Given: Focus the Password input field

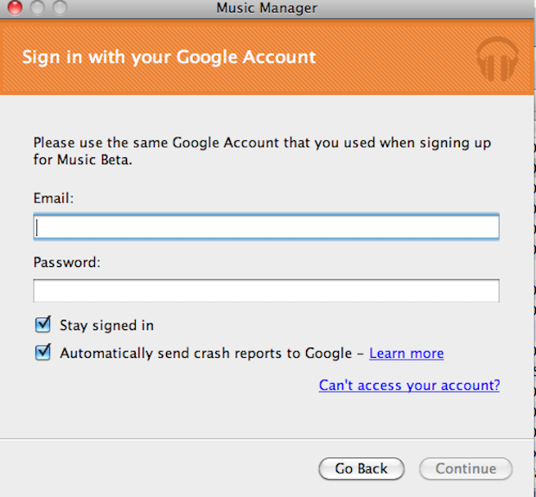Looking at the screenshot, I should pos(266,291).
